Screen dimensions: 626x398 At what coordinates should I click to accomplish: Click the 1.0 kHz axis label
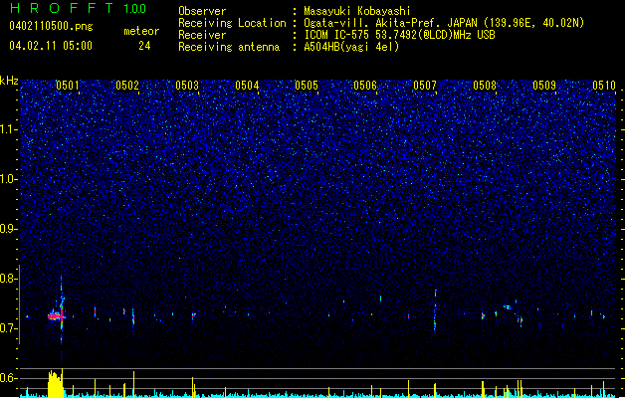[x=9, y=179]
